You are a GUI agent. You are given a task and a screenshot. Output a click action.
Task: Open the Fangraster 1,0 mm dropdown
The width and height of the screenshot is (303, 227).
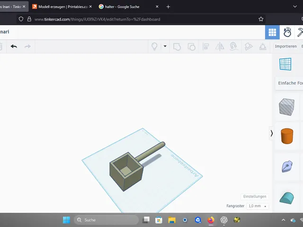pos(258,206)
